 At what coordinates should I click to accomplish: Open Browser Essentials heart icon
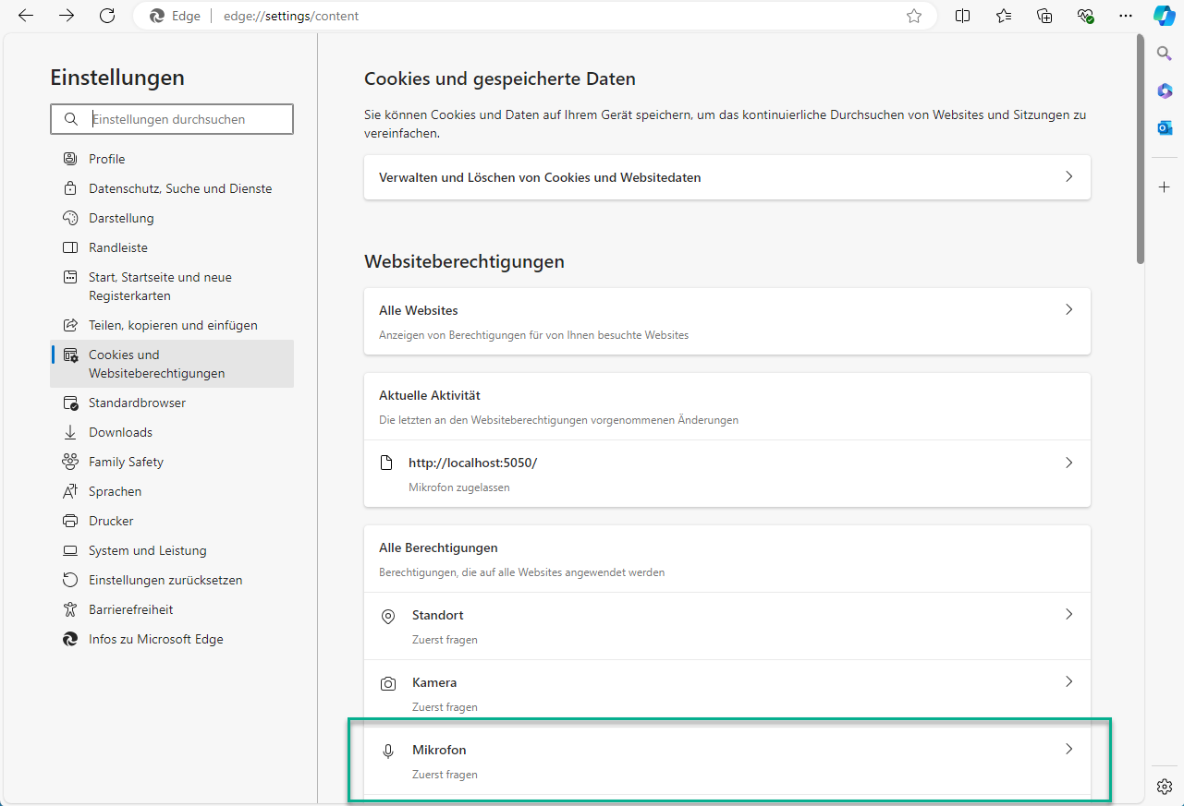click(1085, 16)
